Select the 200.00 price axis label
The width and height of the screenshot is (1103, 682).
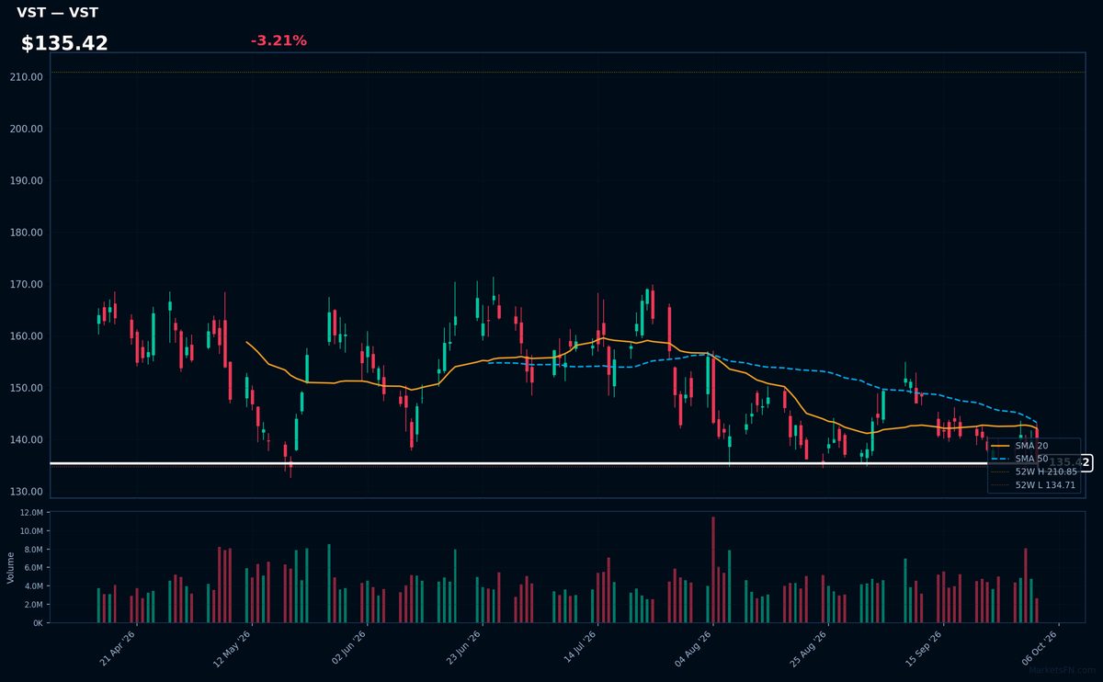coord(26,129)
